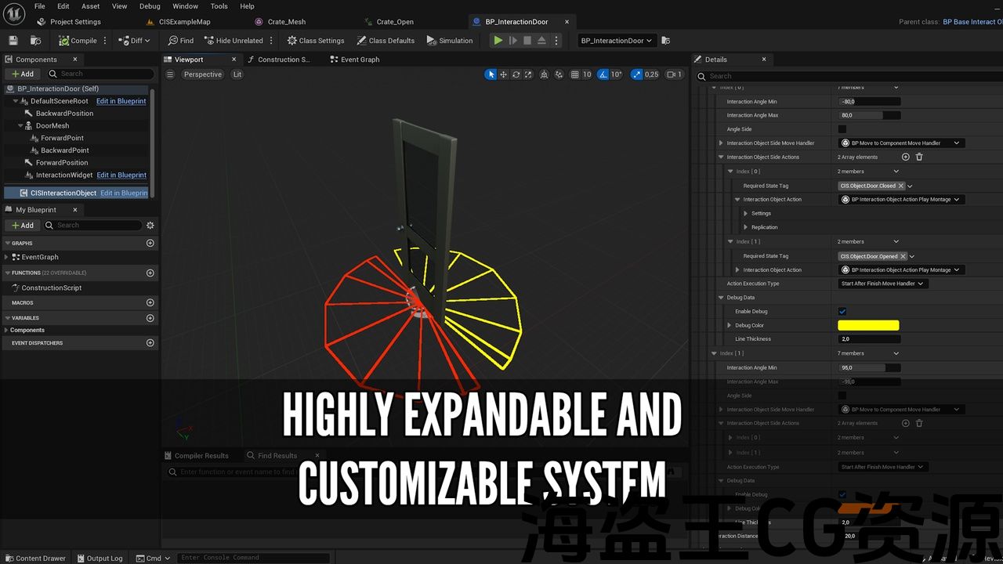Switch to the Event Graph tab
The width and height of the screenshot is (1003, 564).
pos(359,60)
